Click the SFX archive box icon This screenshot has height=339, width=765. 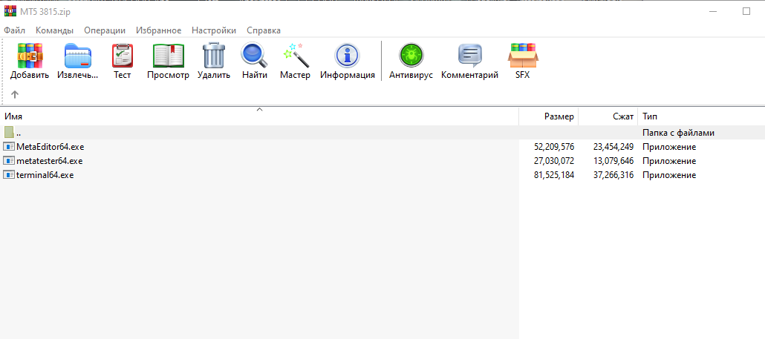click(x=523, y=55)
